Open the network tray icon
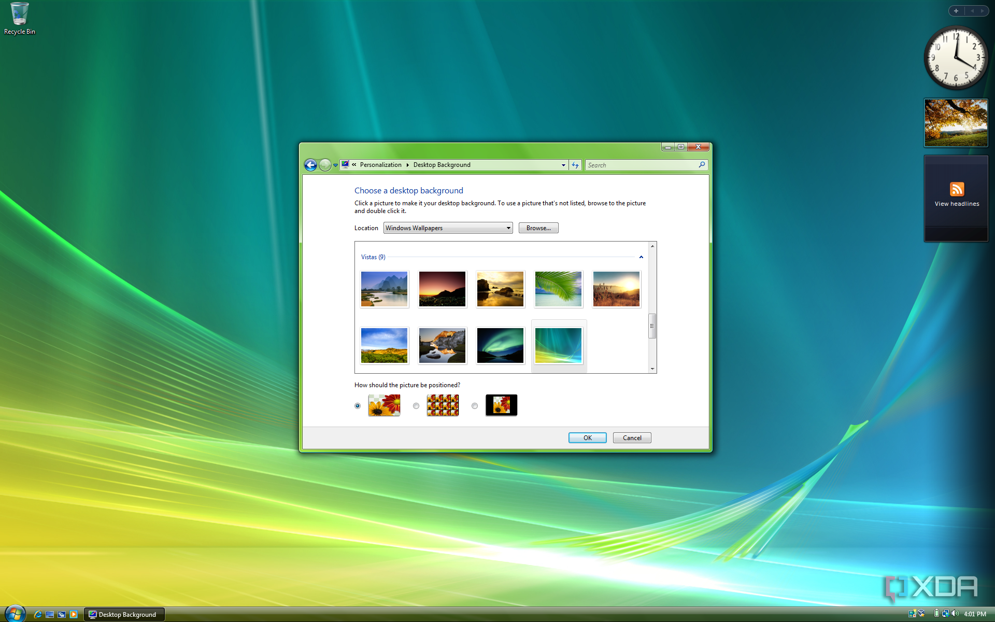This screenshot has height=622, width=995. (x=946, y=614)
